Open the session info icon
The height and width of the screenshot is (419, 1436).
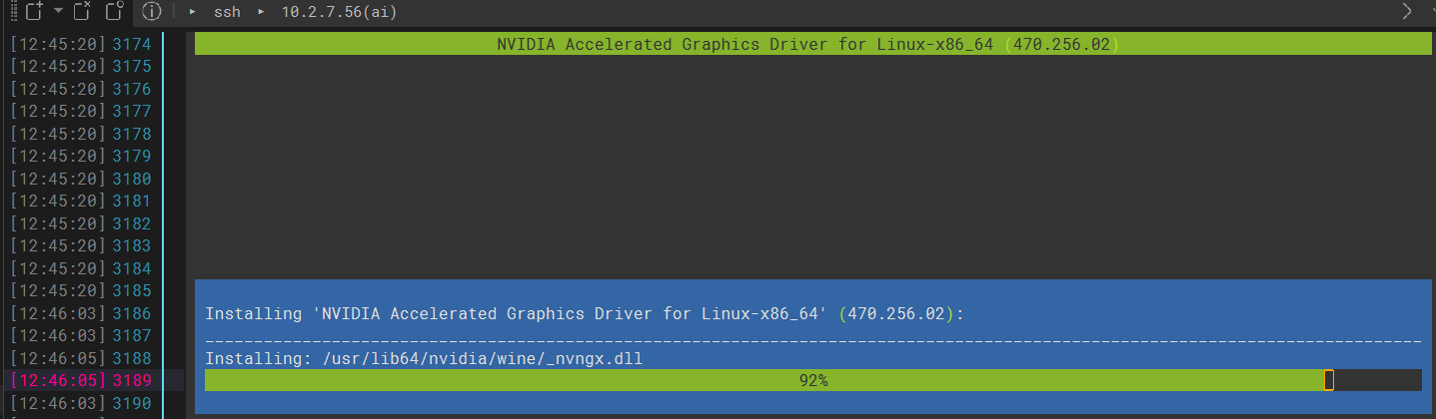(151, 12)
